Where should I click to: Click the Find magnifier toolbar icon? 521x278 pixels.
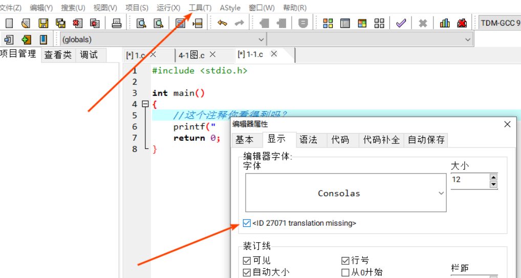(x=142, y=23)
